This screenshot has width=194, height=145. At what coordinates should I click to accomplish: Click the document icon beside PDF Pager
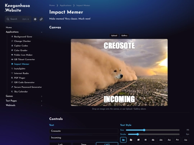12,78
